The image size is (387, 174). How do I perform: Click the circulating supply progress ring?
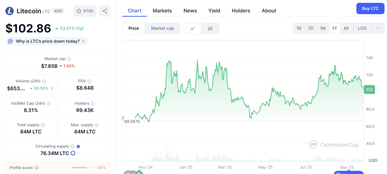73,153
